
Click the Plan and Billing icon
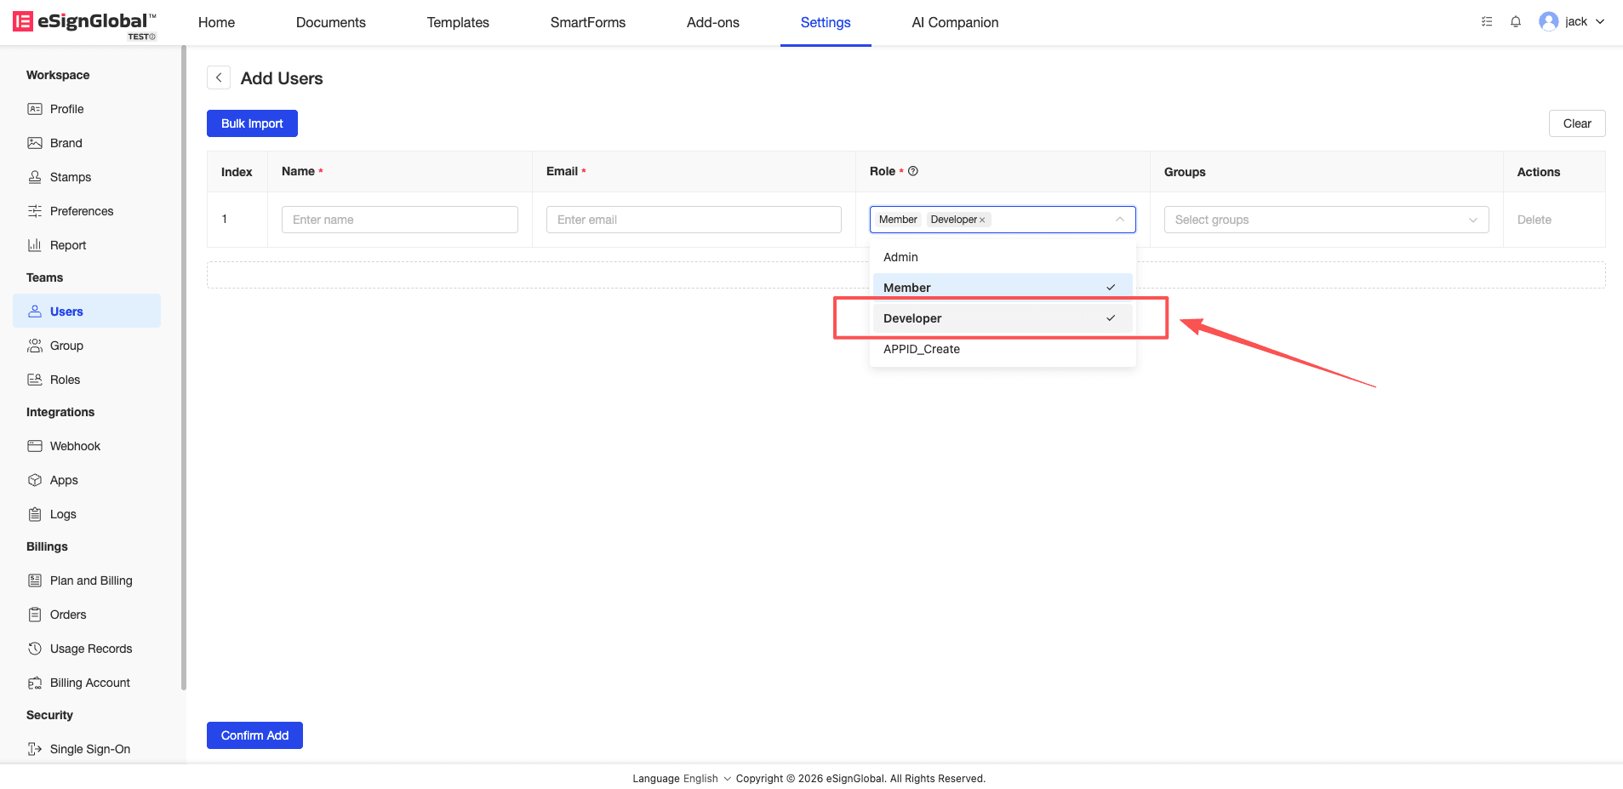35,580
